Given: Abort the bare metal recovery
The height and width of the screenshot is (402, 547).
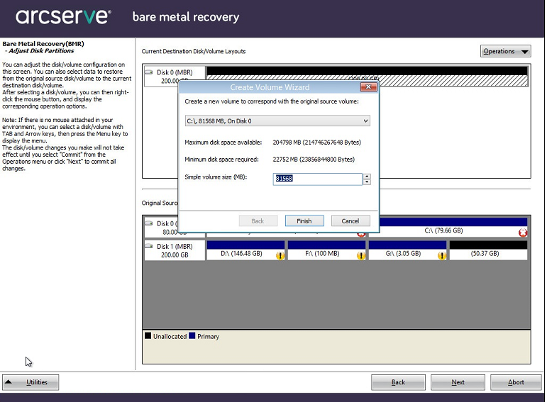Looking at the screenshot, I should click(516, 382).
